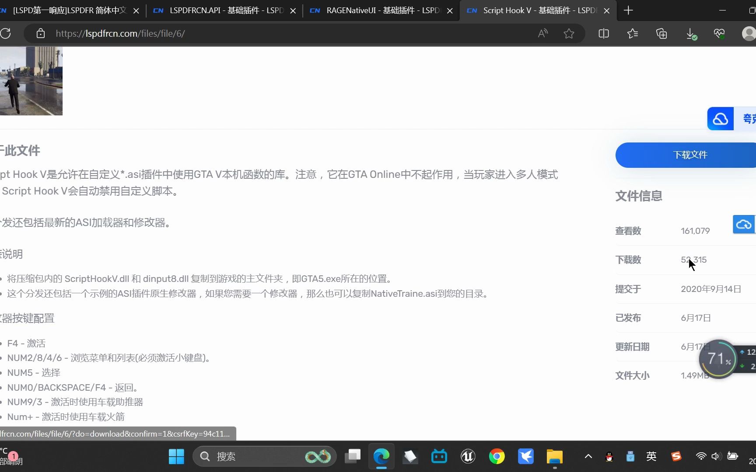
Task: Click the browser health check heart icon
Action: point(719,33)
